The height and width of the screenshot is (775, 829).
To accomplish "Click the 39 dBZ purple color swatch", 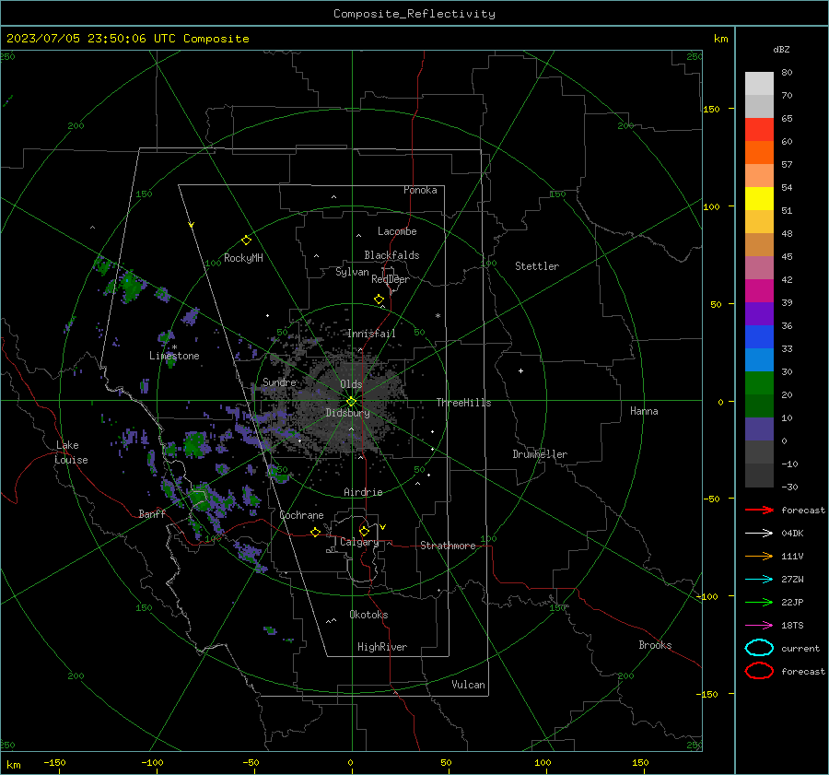I will point(759,313).
